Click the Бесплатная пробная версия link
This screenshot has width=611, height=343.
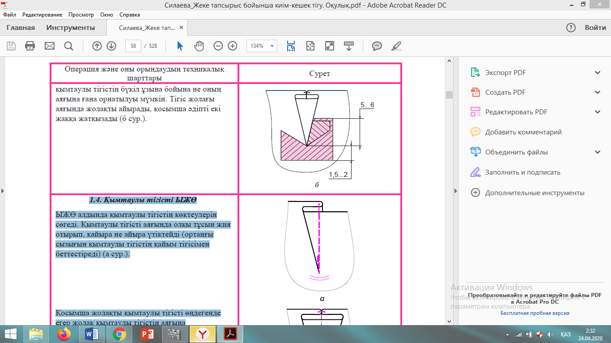(x=535, y=313)
